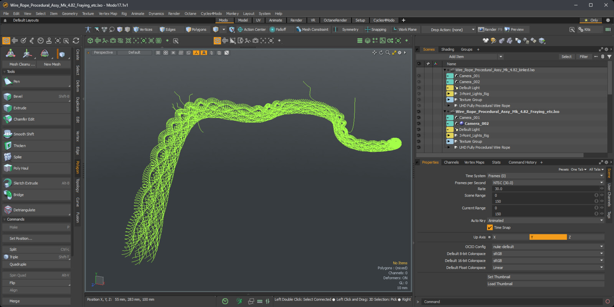This screenshot has width=614, height=307.
Task: Select the Chamfer Edit tool
Action: pos(36,119)
